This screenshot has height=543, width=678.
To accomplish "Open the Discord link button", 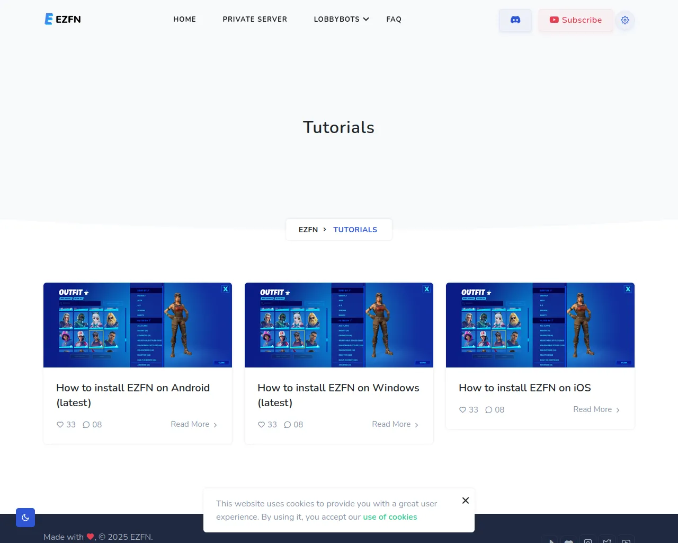I will [x=515, y=20].
